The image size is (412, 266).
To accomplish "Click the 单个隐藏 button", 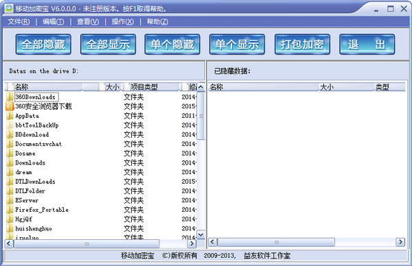I will click(x=172, y=45).
